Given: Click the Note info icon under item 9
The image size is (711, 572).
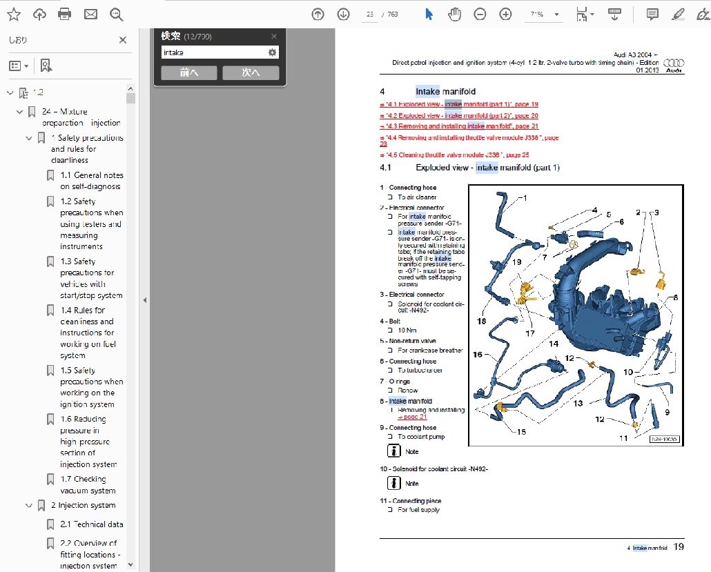Looking at the screenshot, I should (393, 451).
